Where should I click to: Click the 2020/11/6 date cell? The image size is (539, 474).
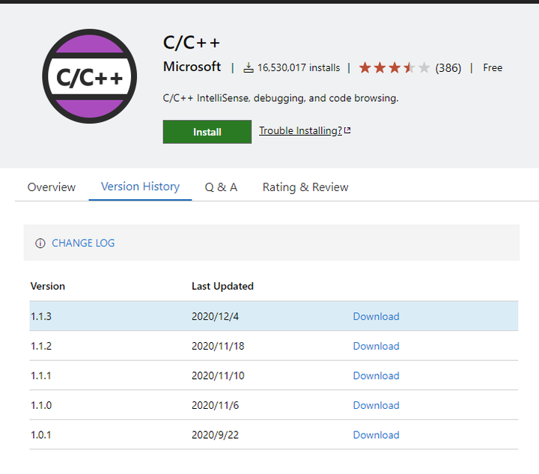coord(215,405)
